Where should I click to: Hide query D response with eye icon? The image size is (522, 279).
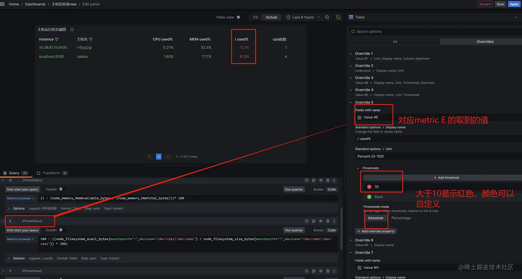point(321,180)
